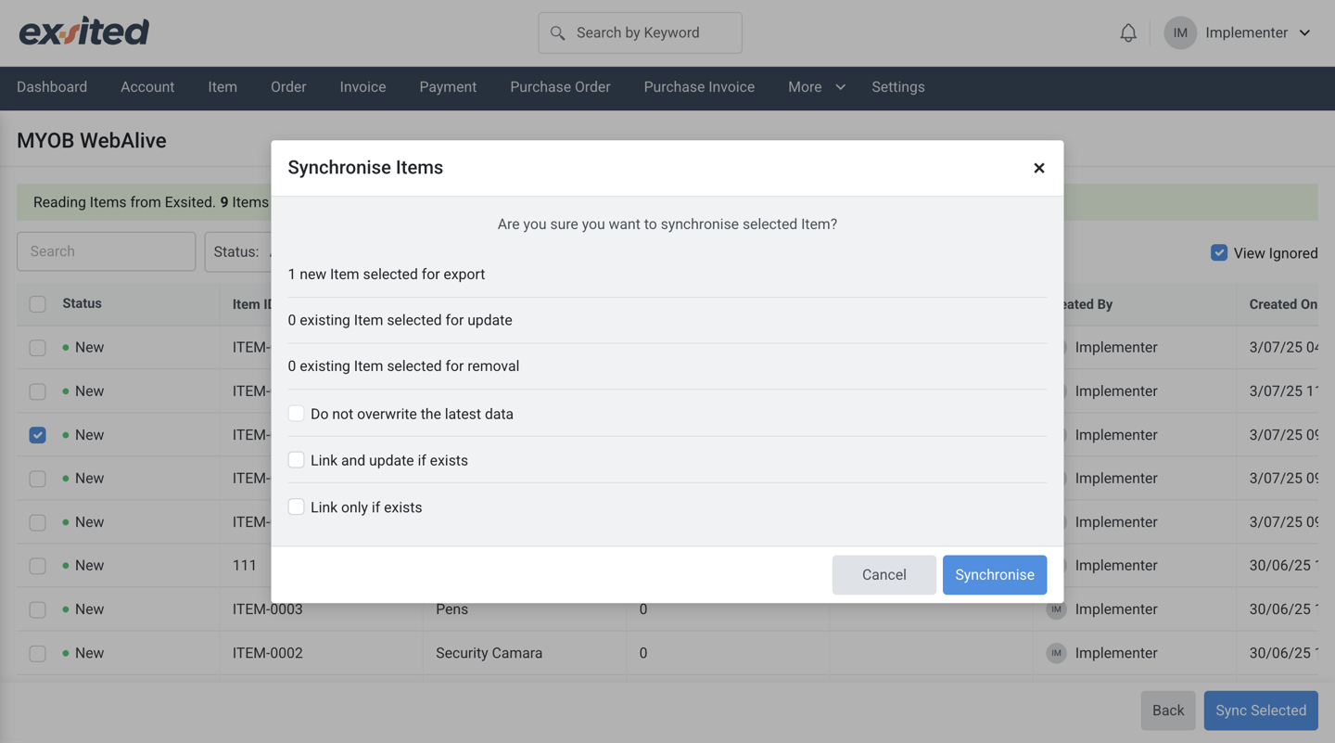Click the MYOB WebAlive page title
The height and width of the screenshot is (743, 1335).
92,141
